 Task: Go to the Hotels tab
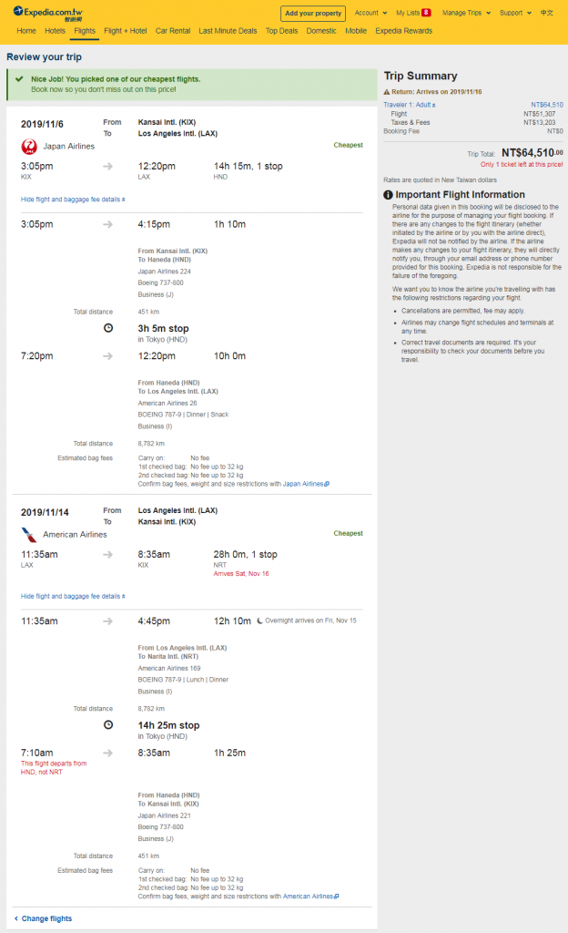point(56,31)
